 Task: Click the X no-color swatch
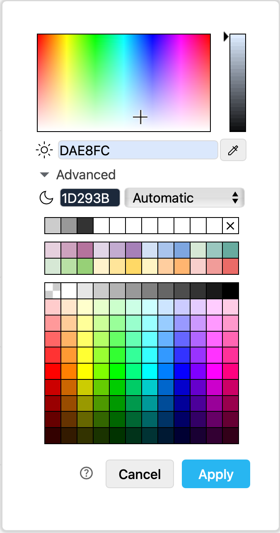click(x=231, y=225)
